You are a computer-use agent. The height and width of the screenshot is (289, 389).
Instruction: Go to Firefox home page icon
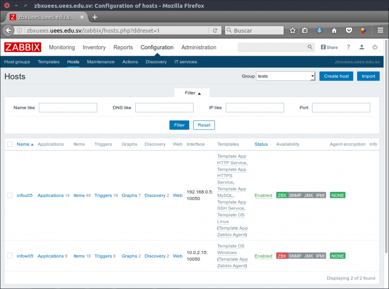[334, 30]
